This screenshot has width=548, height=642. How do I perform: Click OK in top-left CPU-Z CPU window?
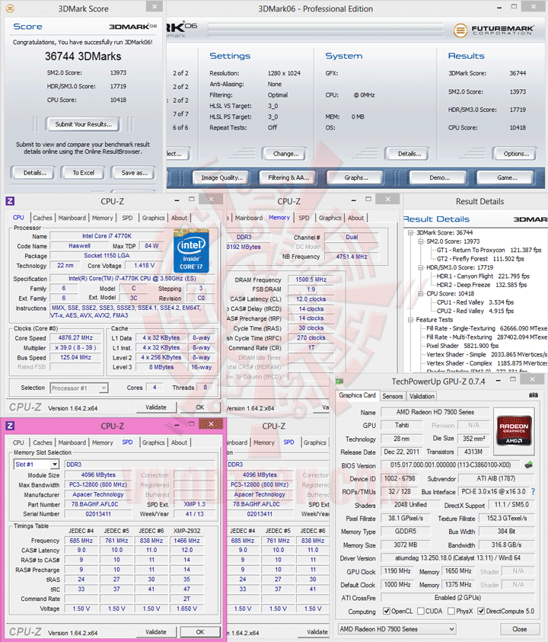pos(199,407)
